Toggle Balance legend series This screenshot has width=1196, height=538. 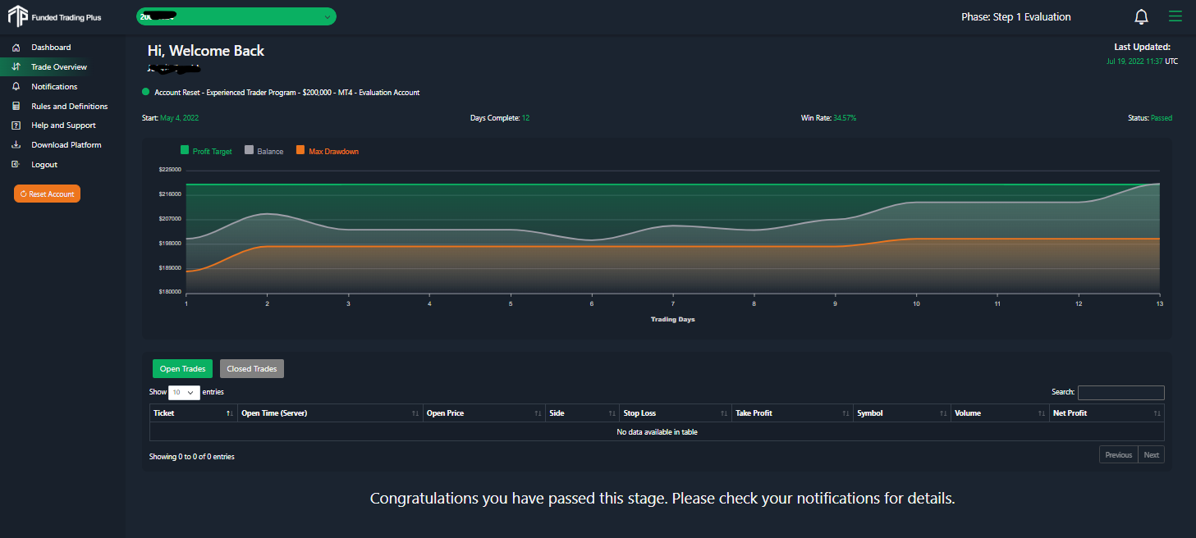(264, 151)
